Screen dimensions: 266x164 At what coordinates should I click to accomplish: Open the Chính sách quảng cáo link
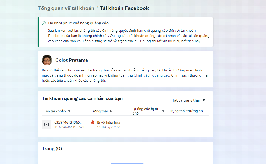pyautogui.click(x=151, y=75)
